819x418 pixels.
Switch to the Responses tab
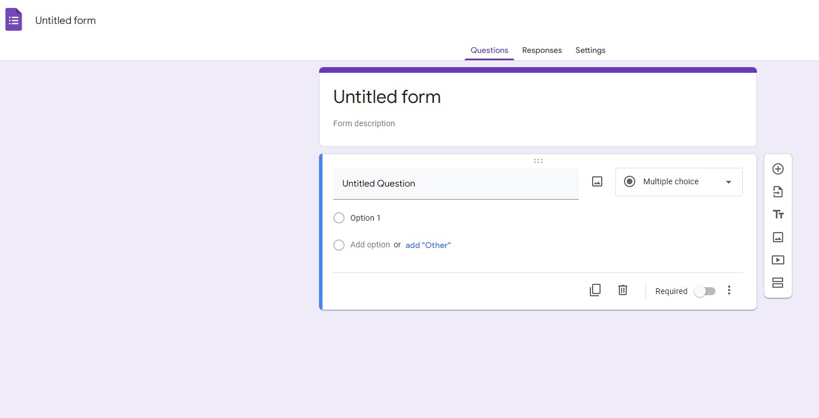click(x=541, y=50)
